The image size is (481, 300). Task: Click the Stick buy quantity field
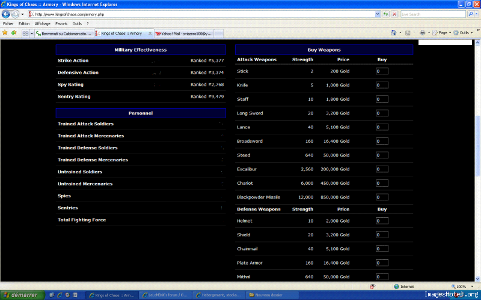(x=382, y=71)
